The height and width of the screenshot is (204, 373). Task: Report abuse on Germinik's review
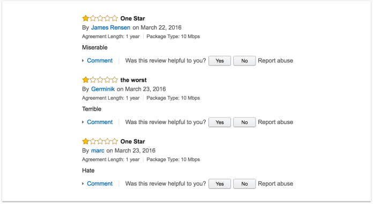pyautogui.click(x=275, y=122)
